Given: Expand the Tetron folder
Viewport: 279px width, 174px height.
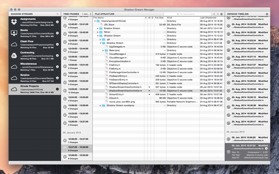Looking at the screenshot, I should coord(98,32).
